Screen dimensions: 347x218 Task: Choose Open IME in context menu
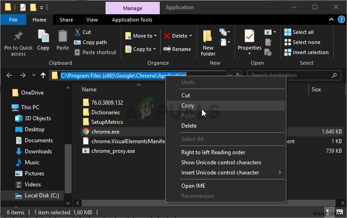226,186
